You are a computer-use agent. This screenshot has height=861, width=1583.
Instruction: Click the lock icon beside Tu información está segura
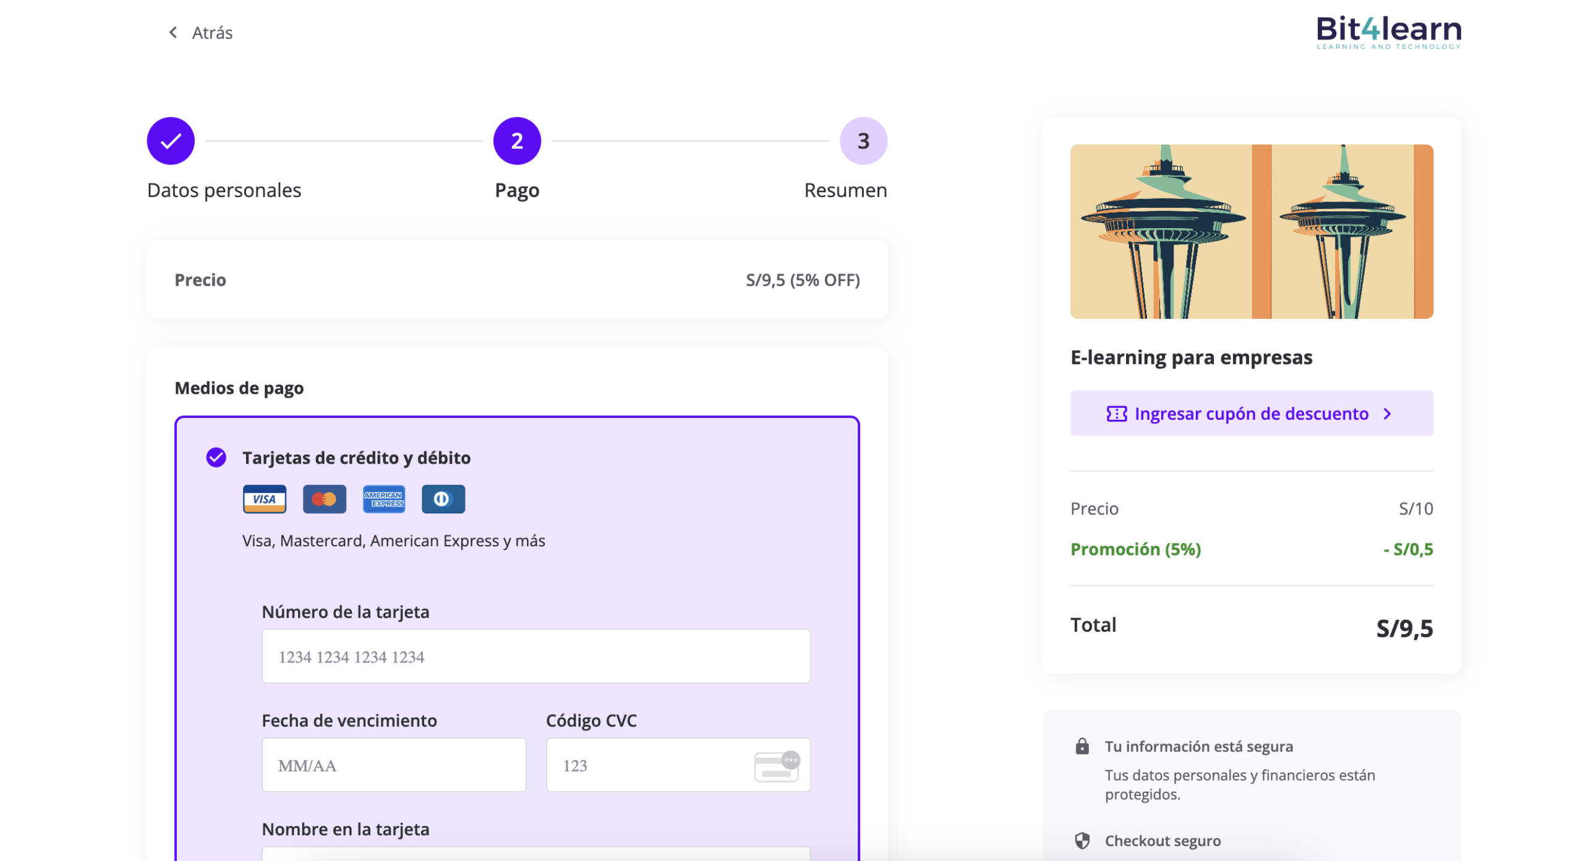[1082, 746]
